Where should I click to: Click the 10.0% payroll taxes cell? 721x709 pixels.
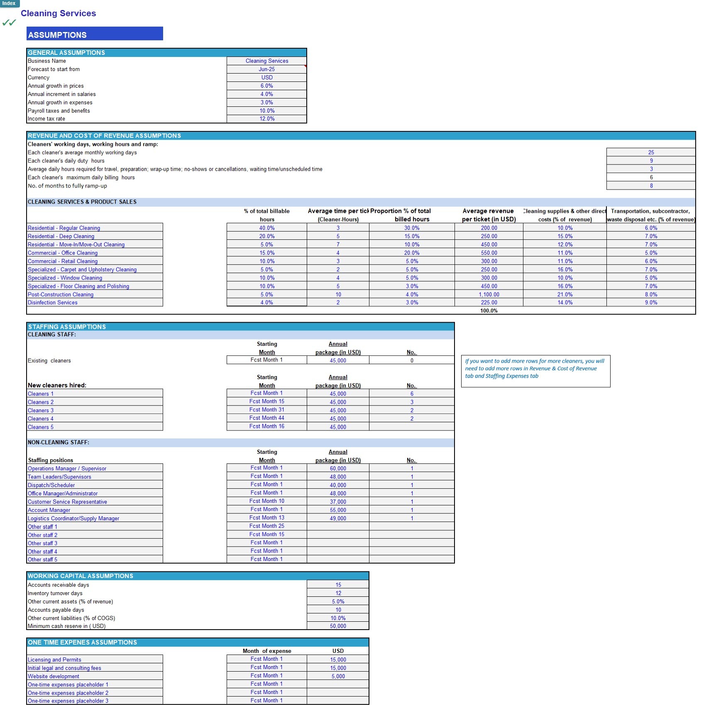266,111
